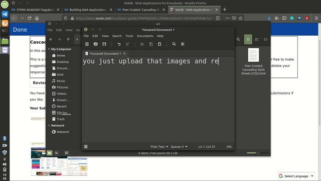321x181 pixels.
Task: Open editor Edit menu
Action: [95, 36]
